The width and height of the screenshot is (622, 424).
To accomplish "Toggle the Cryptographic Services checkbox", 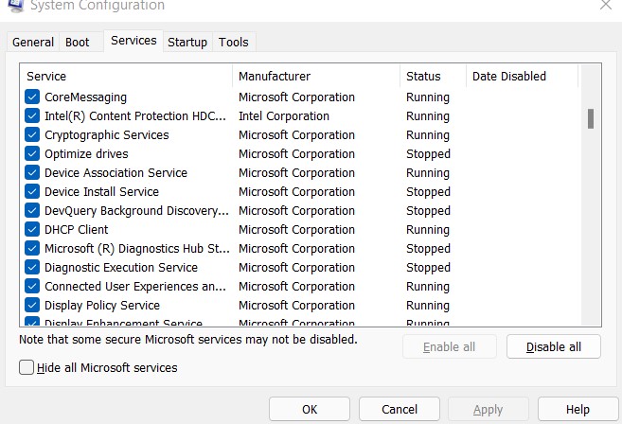I will click(33, 135).
